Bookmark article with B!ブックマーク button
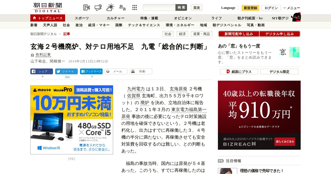Screen dimensions: 331x174 point(91,71)
